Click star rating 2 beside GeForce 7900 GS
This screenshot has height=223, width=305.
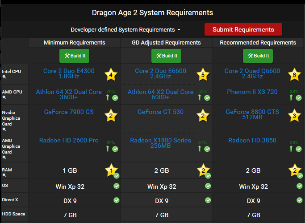click(111, 116)
